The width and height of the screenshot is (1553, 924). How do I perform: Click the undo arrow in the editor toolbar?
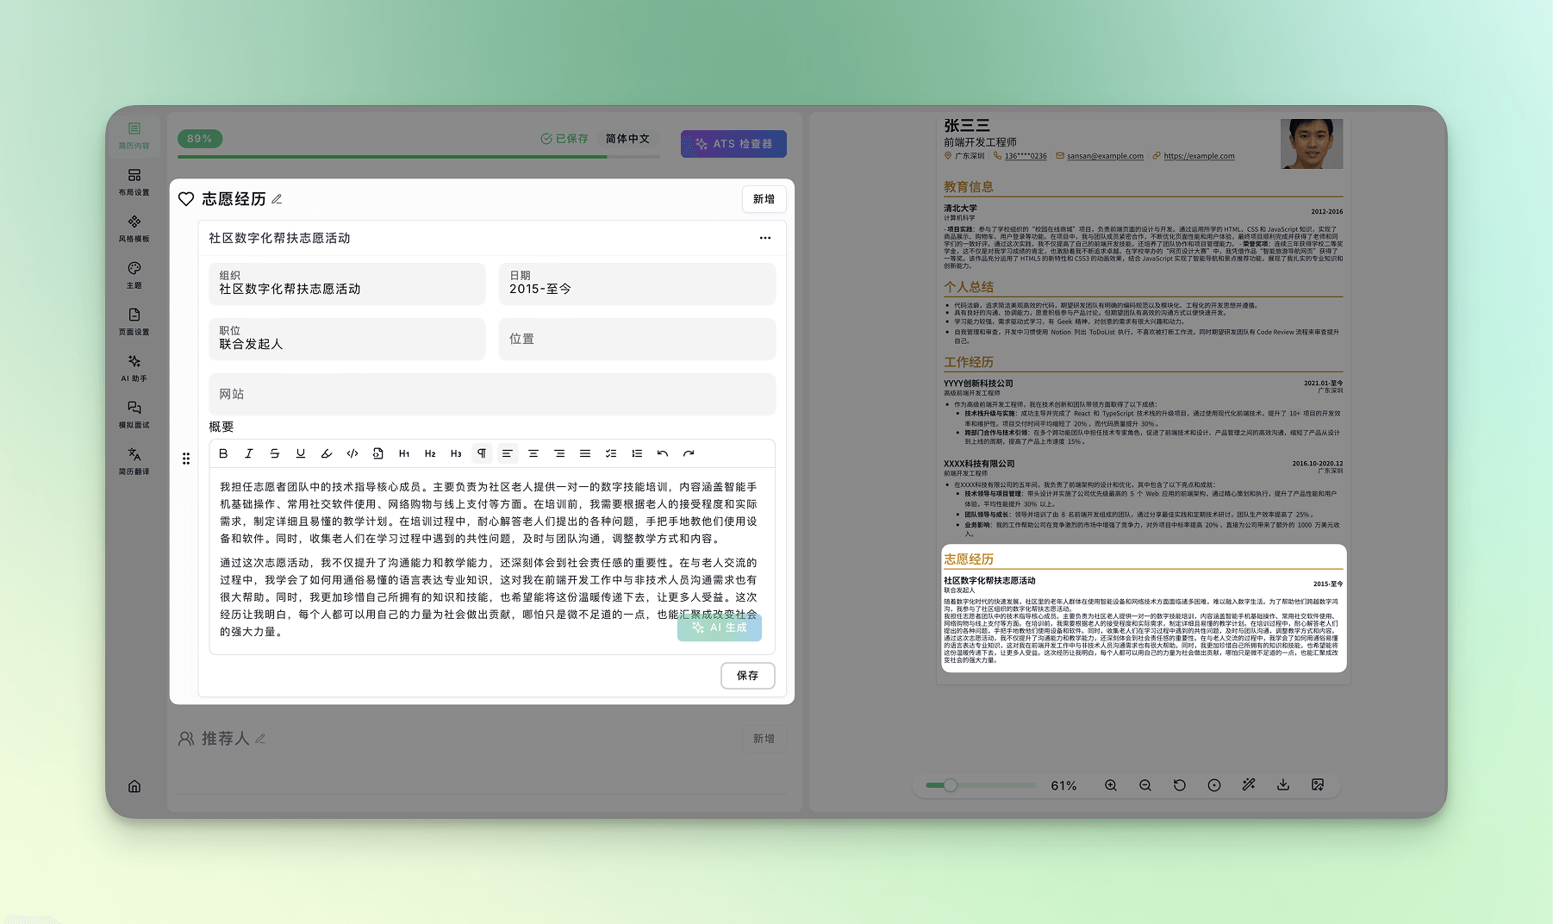point(663,453)
